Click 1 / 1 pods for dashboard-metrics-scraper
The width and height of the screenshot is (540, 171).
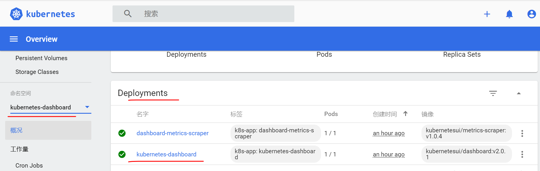coord(330,133)
